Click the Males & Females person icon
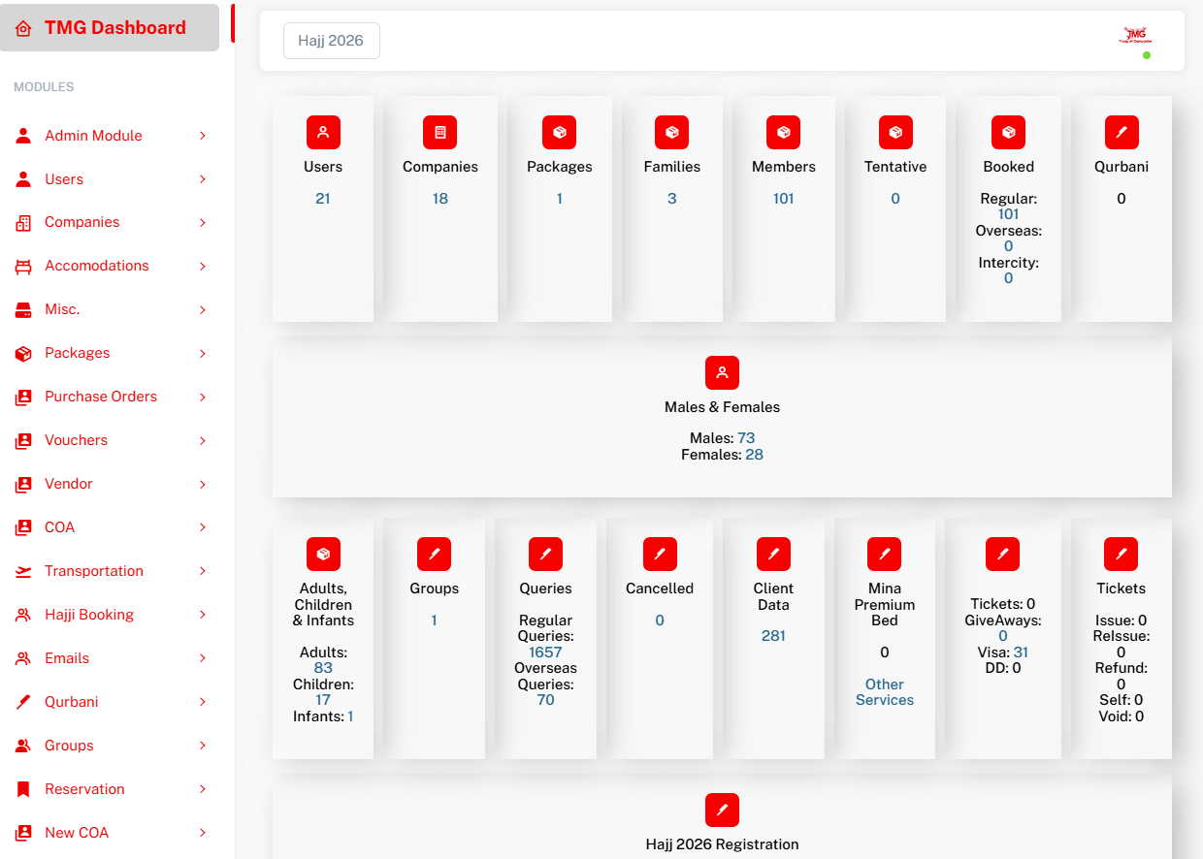This screenshot has height=859, width=1203. point(722,372)
